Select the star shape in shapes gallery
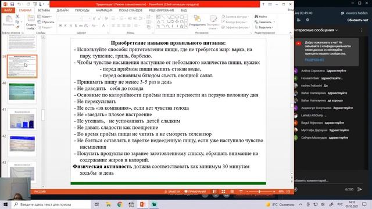Image resolution: width=372 pixels, height=209 pixels. click(182, 26)
